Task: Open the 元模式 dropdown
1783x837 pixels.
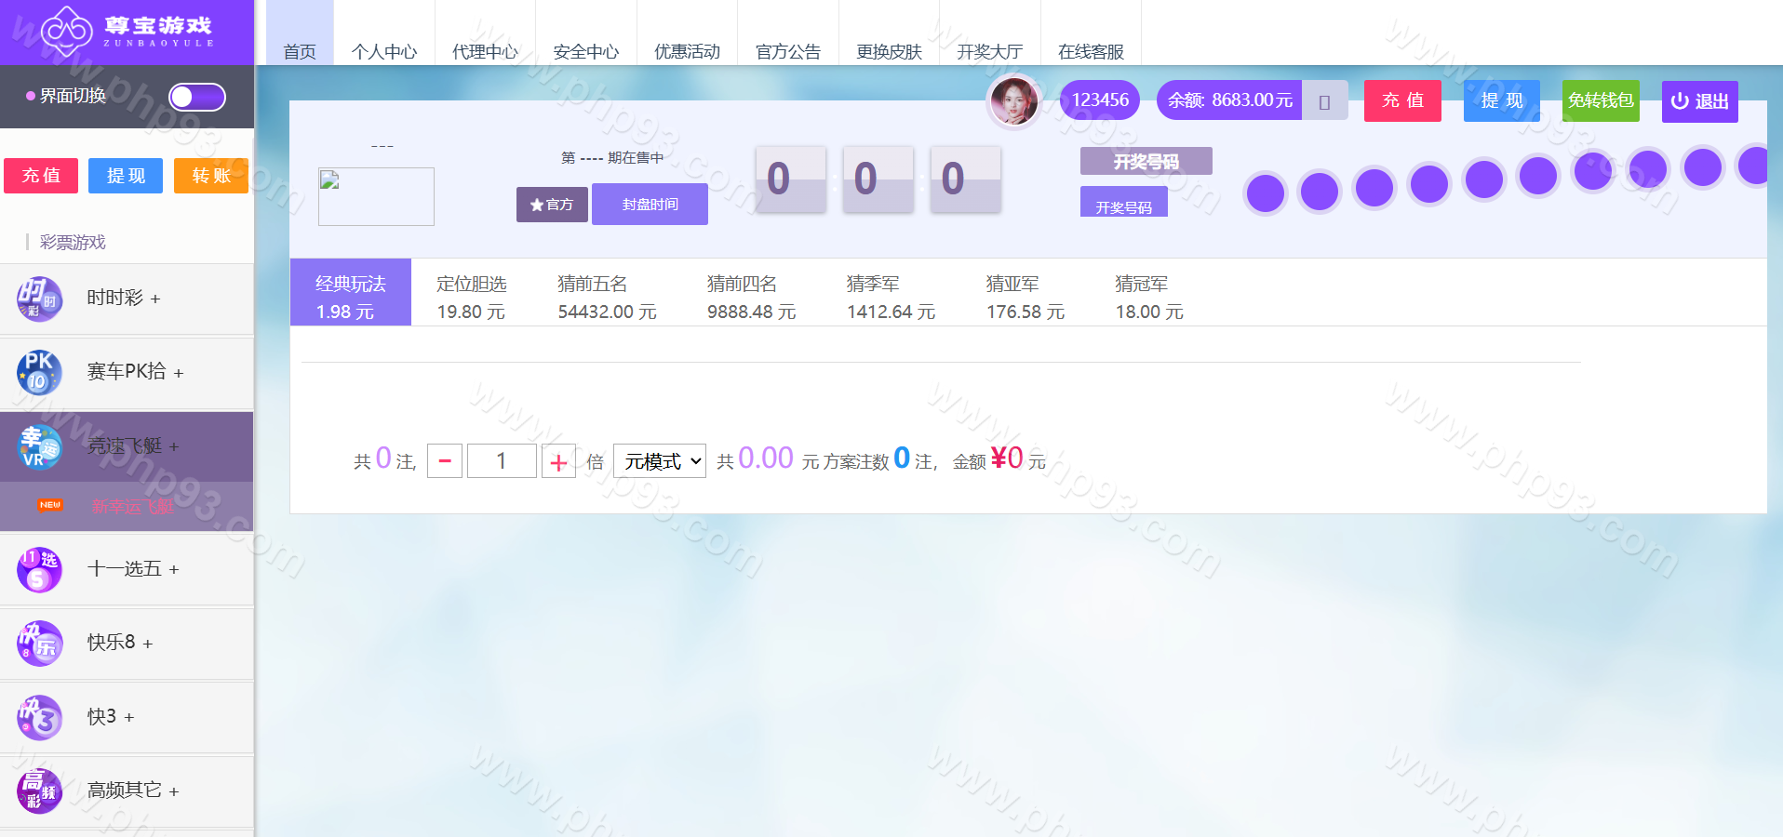Action: point(659,461)
